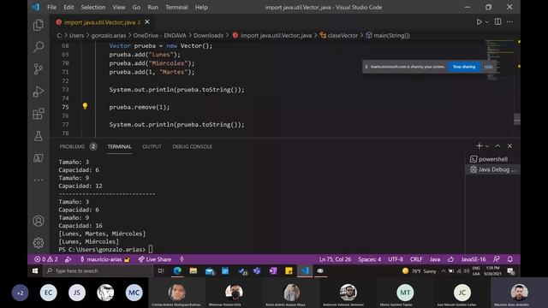Select the TERMINAL panel tab
This screenshot has height=308, width=548.
pos(119,146)
